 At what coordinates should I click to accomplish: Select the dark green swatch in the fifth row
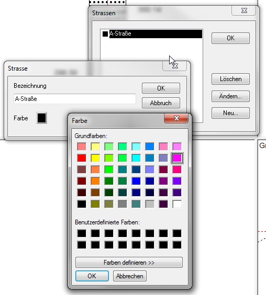[109, 192]
